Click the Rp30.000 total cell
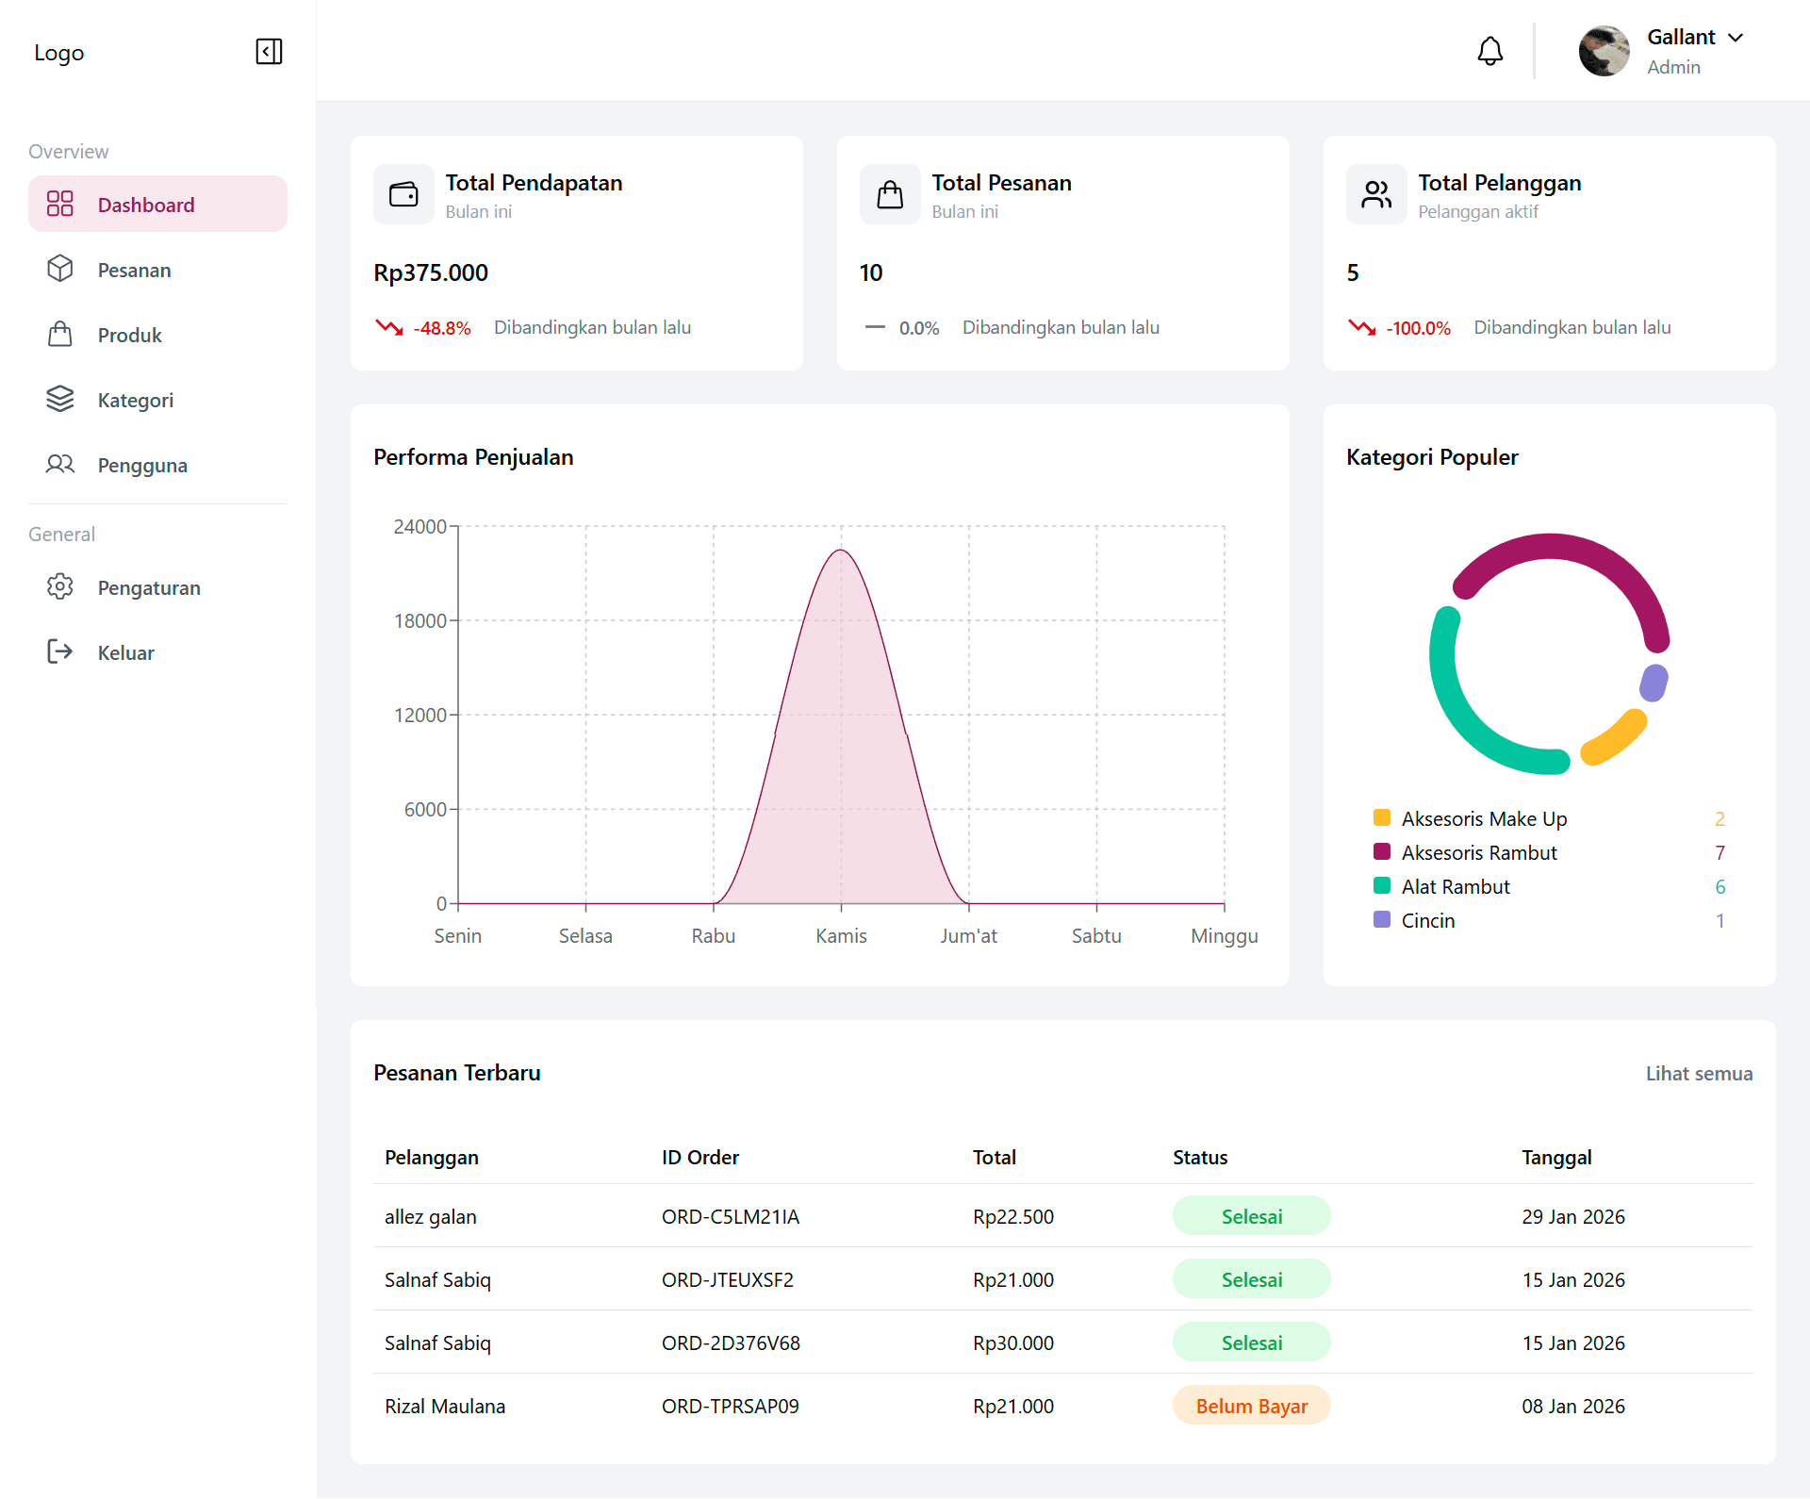 [x=1013, y=1343]
